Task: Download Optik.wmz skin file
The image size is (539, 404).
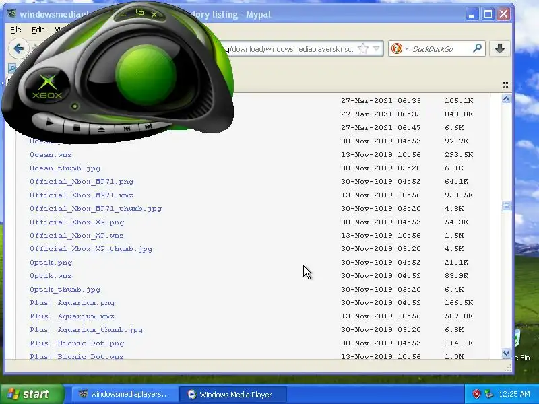Action: [51, 276]
